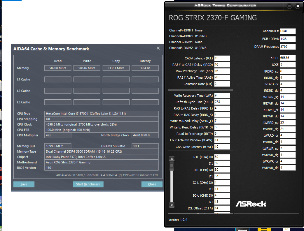Click the CAS# Latency (tCL) field
Image resolution: width=304 pixels, height=231 pixels.
[x=222, y=58]
